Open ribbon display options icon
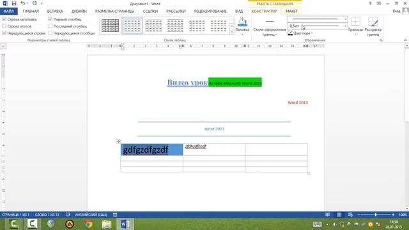The height and width of the screenshot is (230, 409). pyautogui.click(x=379, y=3)
